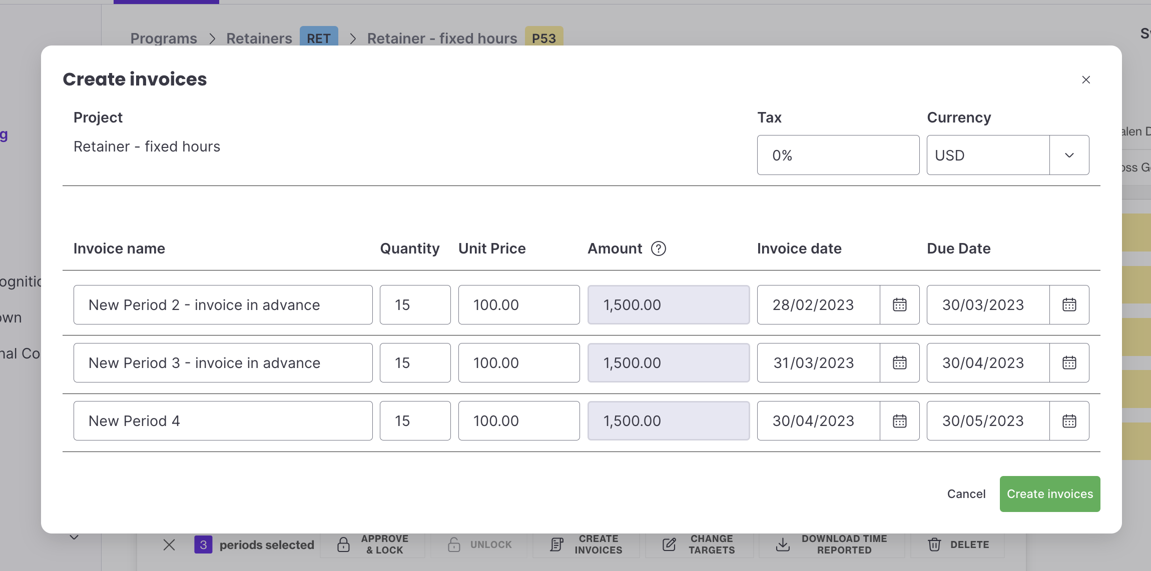The width and height of the screenshot is (1151, 571).
Task: Select amount 1,500.00 for New Period 2
Action: tap(669, 305)
